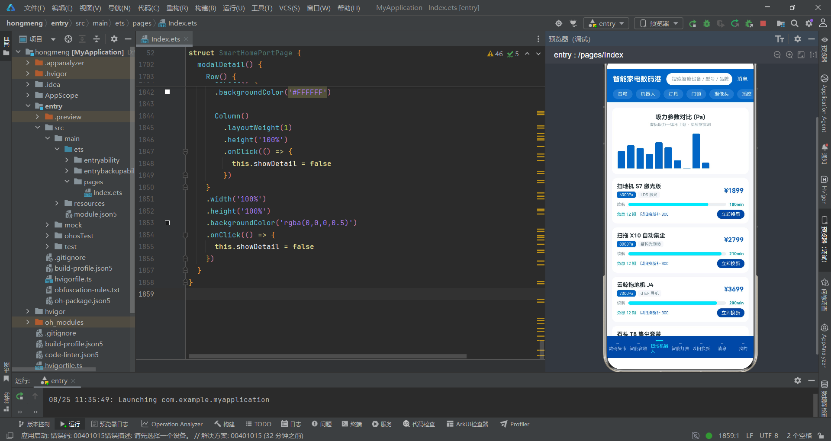Viewport: 831px width, 441px height.
Task: Close the entry run tab
Action: point(74,381)
